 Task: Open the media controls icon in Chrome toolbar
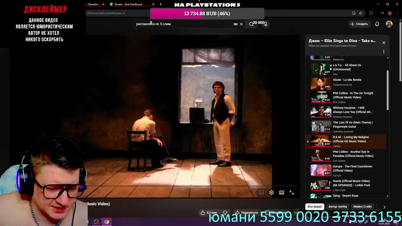click(x=382, y=13)
